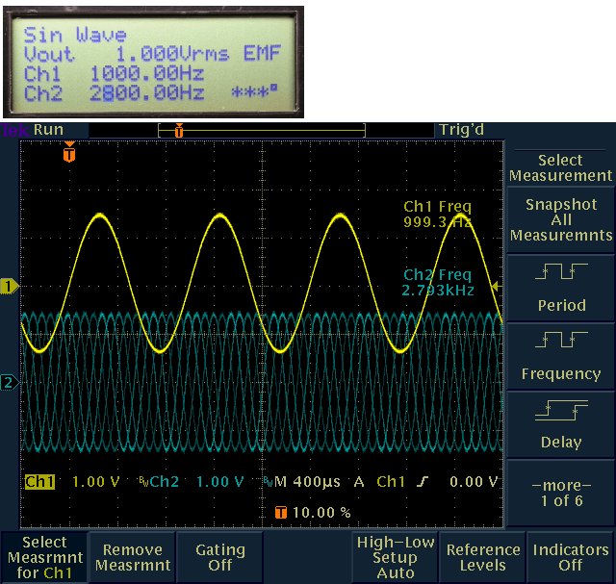Open Select Measrmnt for Ch1 menu
Screen dimensions: 616x584
[x=44, y=558]
